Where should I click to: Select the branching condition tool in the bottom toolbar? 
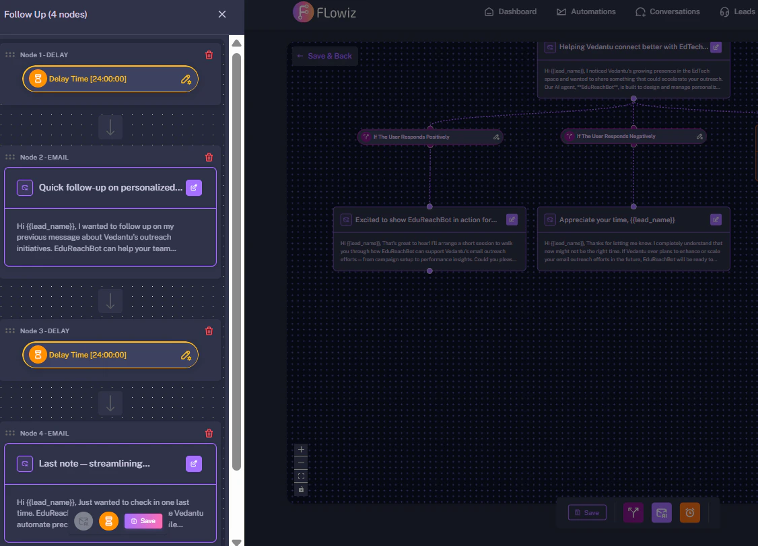[x=633, y=512]
